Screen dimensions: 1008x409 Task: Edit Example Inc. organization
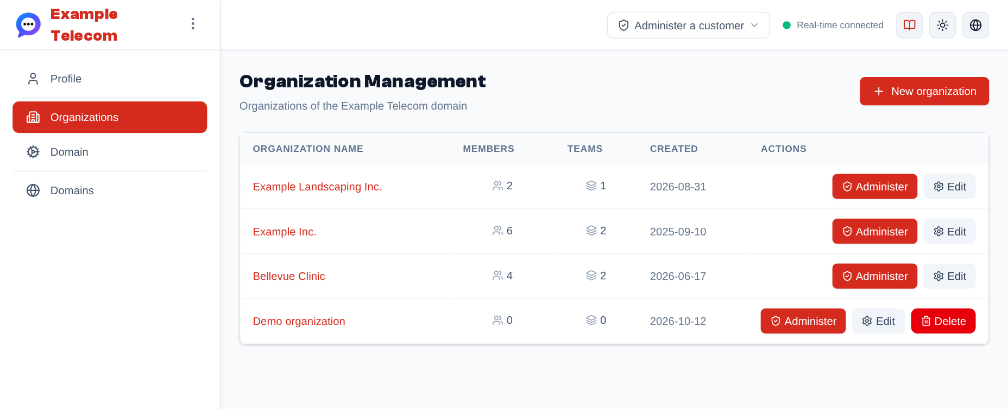[x=949, y=232]
